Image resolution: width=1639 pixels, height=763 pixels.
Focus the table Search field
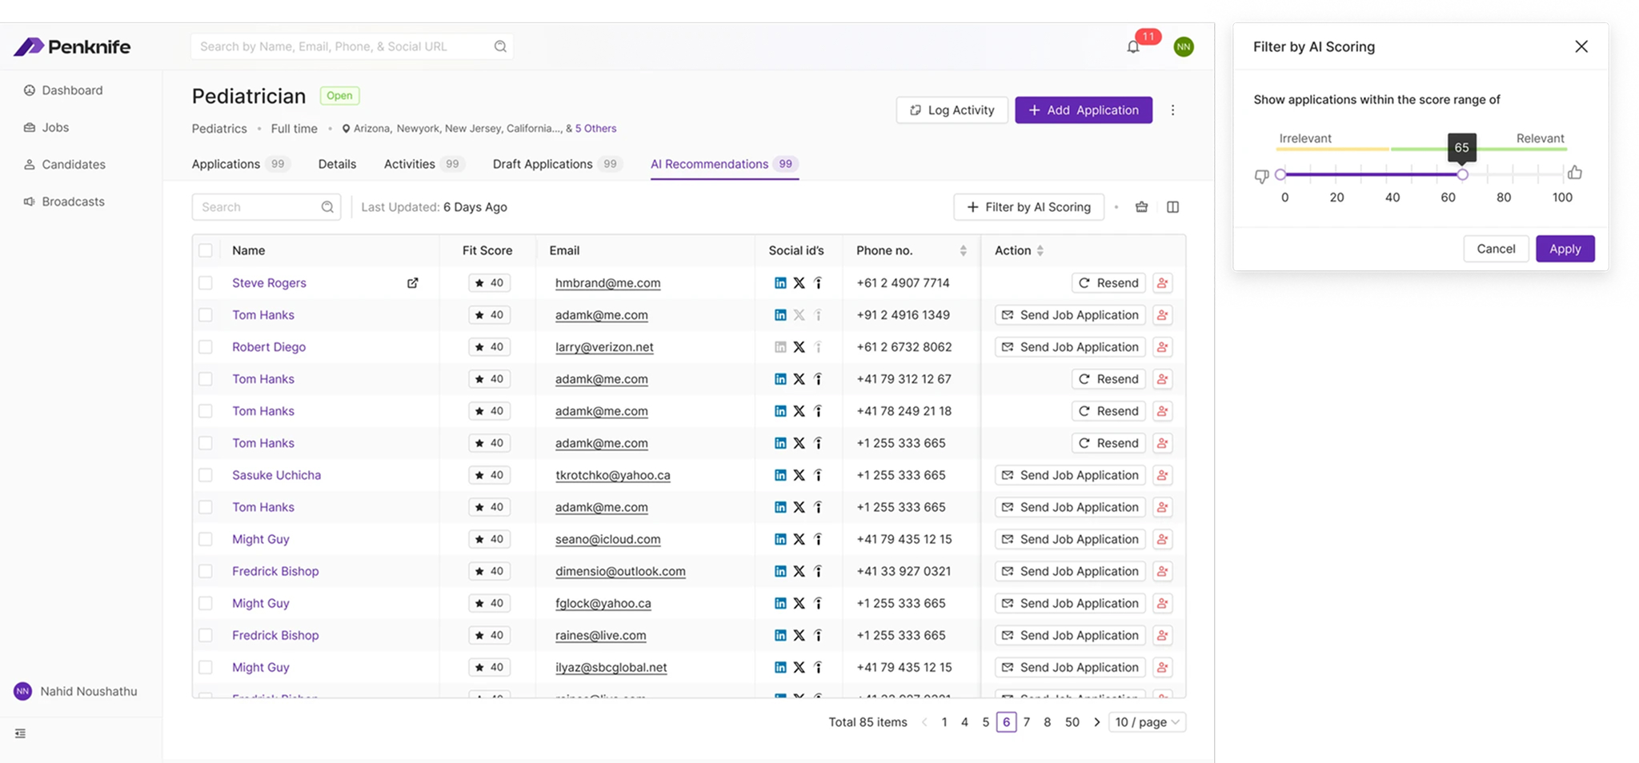coord(266,207)
